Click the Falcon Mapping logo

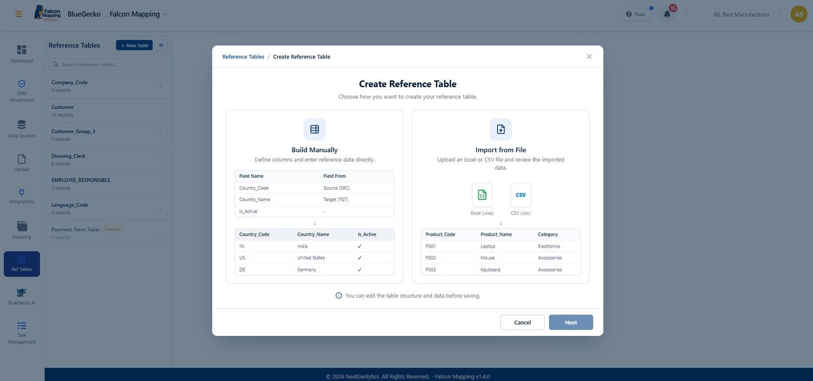click(x=47, y=14)
